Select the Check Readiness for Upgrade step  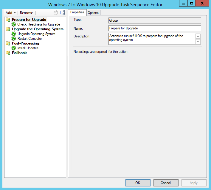(x=39, y=24)
